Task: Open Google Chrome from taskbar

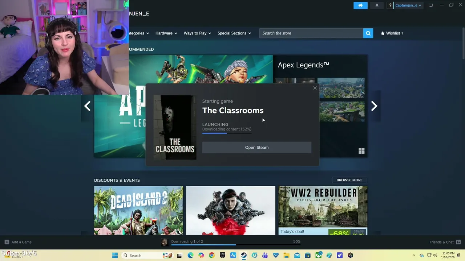Action: pyautogui.click(x=212, y=255)
